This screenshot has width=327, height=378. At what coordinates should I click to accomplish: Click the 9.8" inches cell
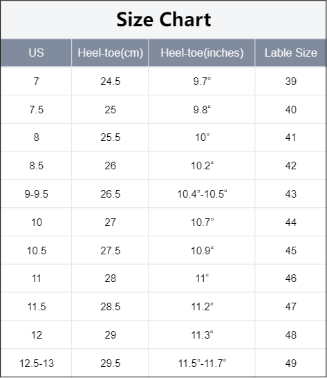tap(202, 109)
